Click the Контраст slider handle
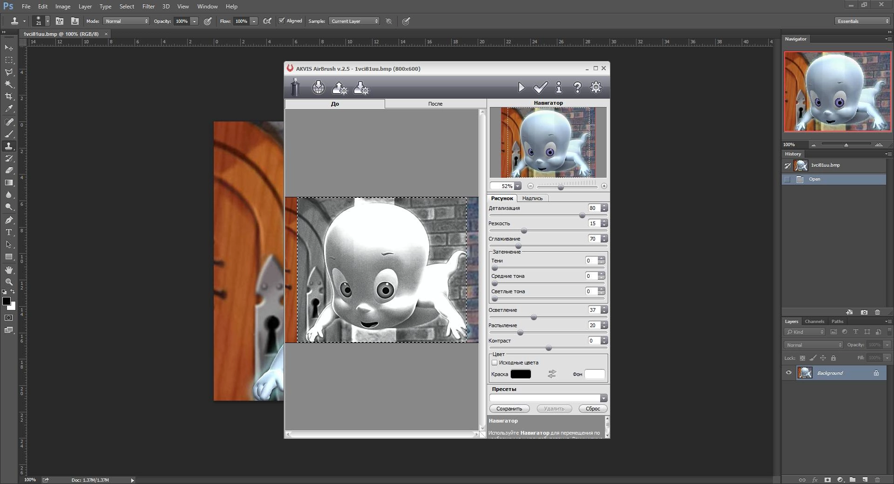 [x=549, y=348]
